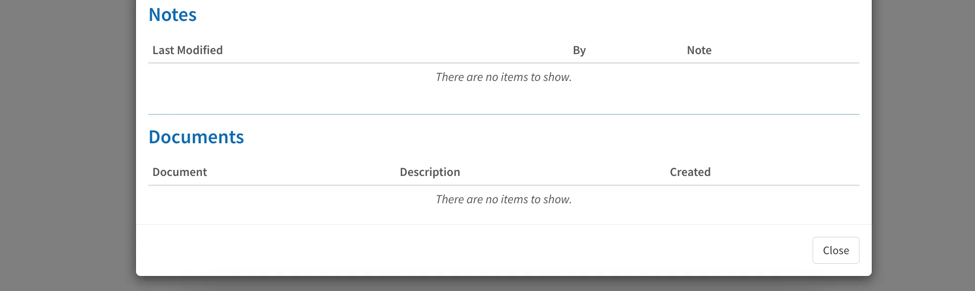Click the empty Notes table message
The width and height of the screenshot is (975, 291).
pos(503,77)
